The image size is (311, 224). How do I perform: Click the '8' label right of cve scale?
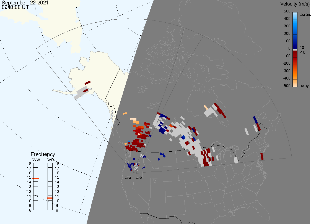(57, 210)
